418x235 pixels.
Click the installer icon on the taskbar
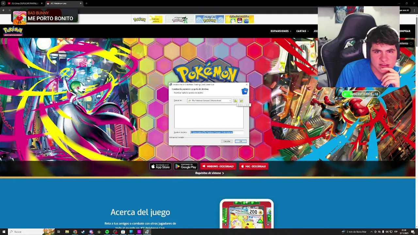point(147,232)
